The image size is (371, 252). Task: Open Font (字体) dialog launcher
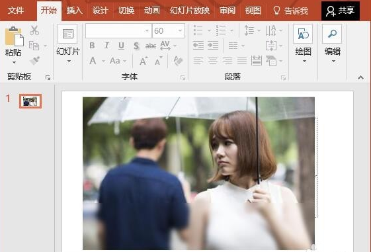pos(183,77)
